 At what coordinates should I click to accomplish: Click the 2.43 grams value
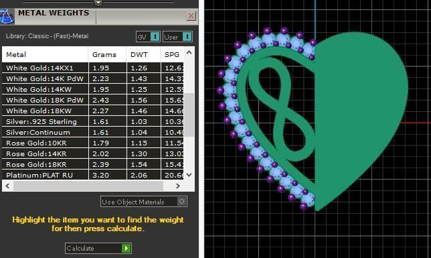[100, 100]
